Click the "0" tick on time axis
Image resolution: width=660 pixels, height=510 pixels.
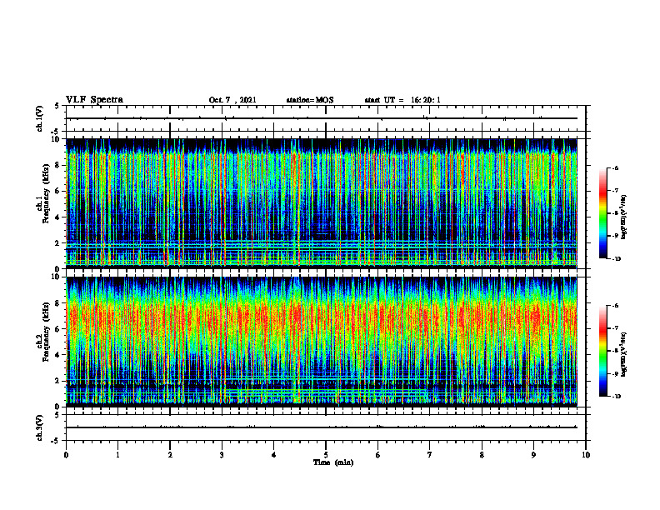pyautogui.click(x=66, y=455)
